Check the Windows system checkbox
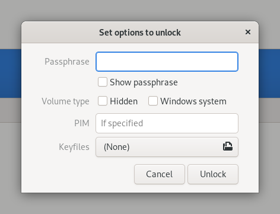Viewport: 280px width, 214px height. [x=153, y=101]
